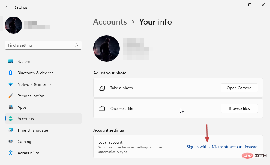Click the folder icon beside Choose a file
This screenshot has width=270, height=165.
(x=102, y=108)
